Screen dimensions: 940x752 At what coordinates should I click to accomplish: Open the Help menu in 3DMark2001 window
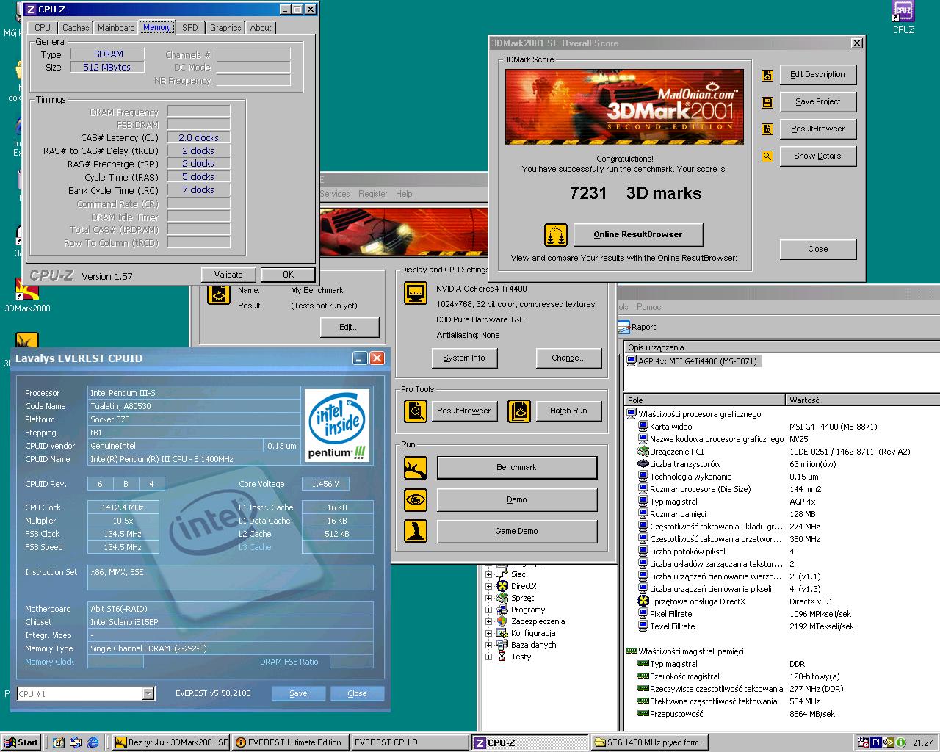tap(404, 194)
